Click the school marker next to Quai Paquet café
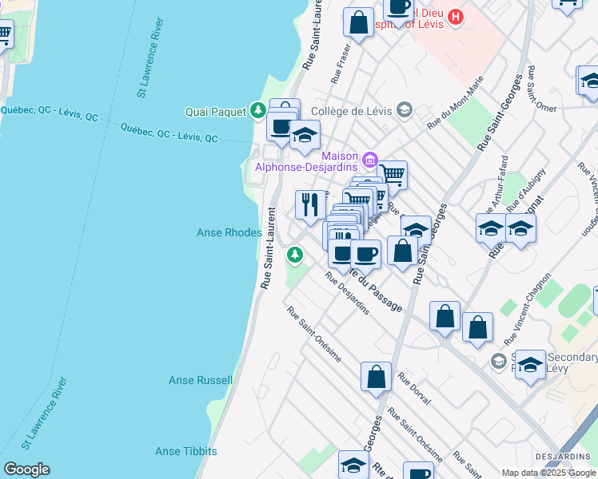This screenshot has width=598, height=479. (x=305, y=138)
